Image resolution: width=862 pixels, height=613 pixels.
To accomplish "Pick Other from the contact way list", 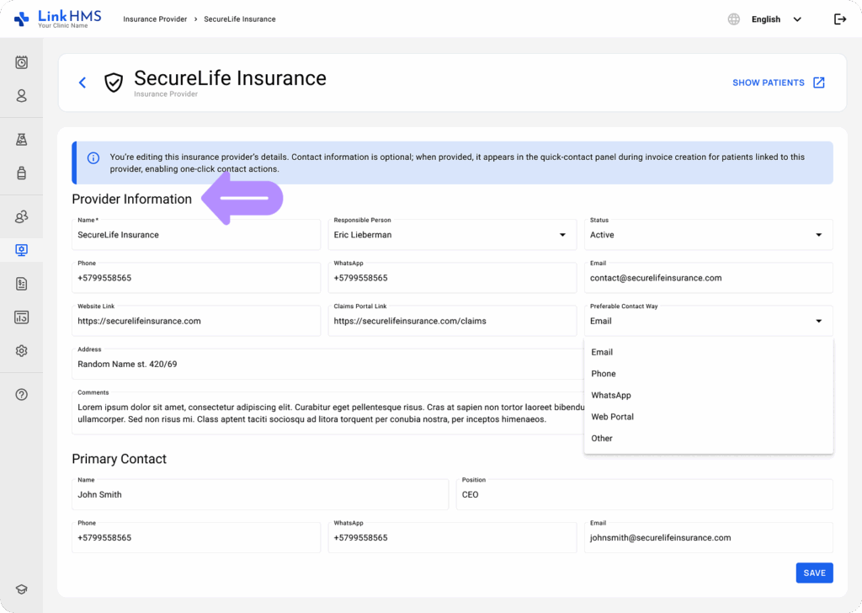I will pyautogui.click(x=602, y=439).
